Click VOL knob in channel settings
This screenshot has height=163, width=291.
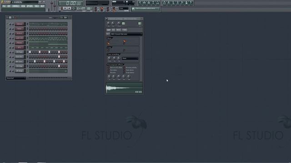pyautogui.click(x=113, y=24)
